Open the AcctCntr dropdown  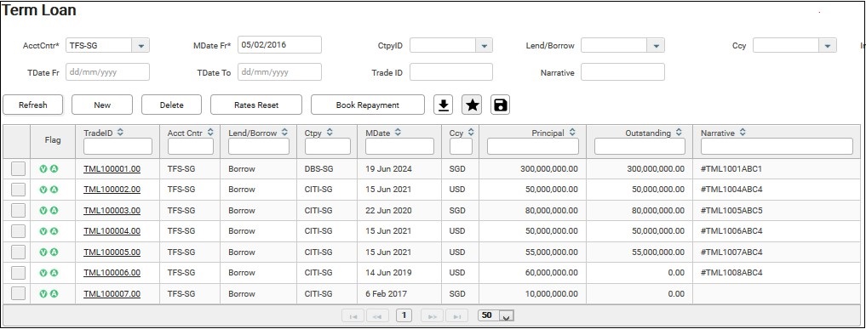point(141,46)
